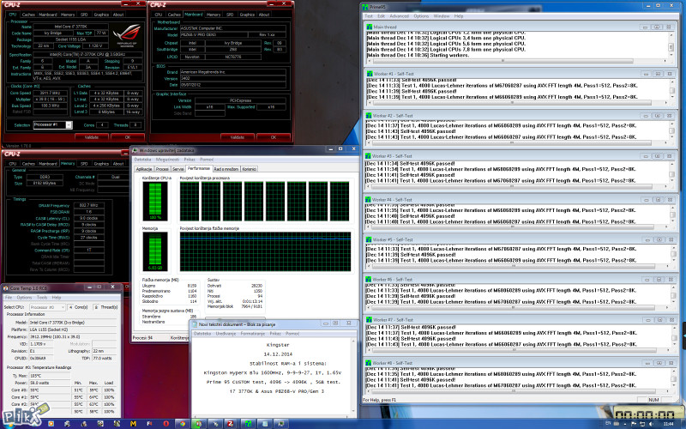Screen dimensions: 686x429
Task: Open the Action Center flag tray icon
Action: click(634, 424)
